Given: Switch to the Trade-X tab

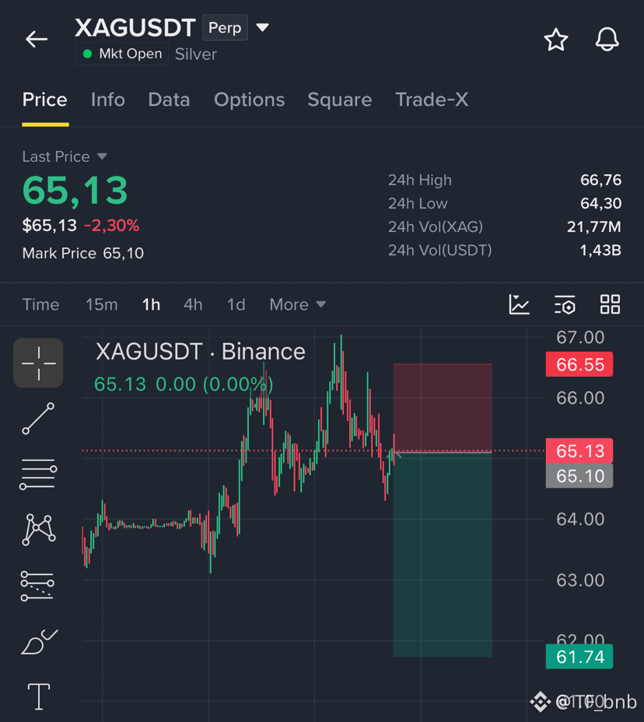Looking at the screenshot, I should point(432,100).
